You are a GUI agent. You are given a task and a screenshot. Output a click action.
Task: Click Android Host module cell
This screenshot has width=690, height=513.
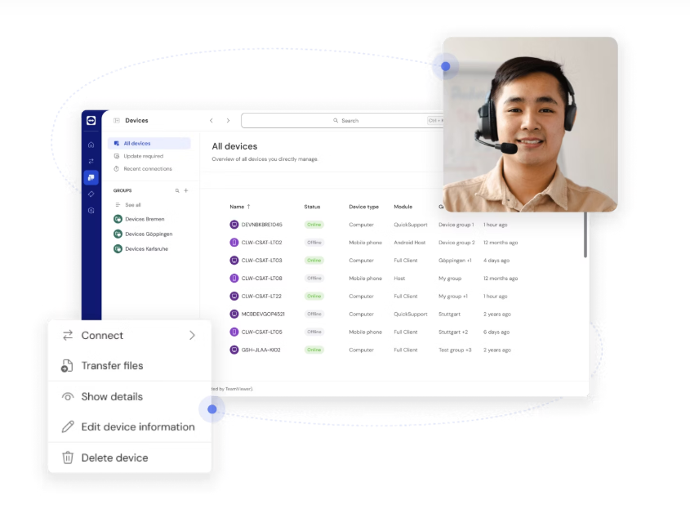[410, 243]
